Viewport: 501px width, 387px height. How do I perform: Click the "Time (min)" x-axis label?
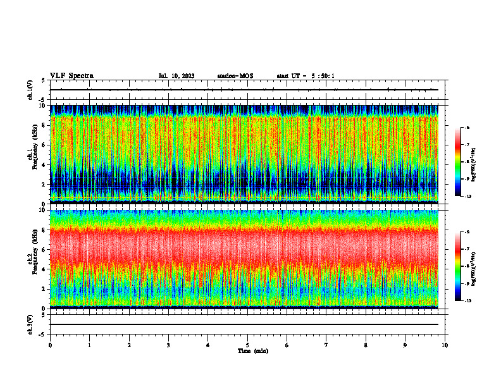(253, 351)
